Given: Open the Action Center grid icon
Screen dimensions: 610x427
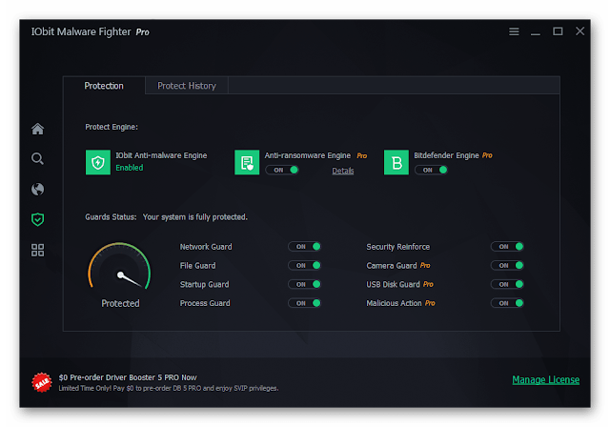Looking at the screenshot, I should (x=38, y=250).
